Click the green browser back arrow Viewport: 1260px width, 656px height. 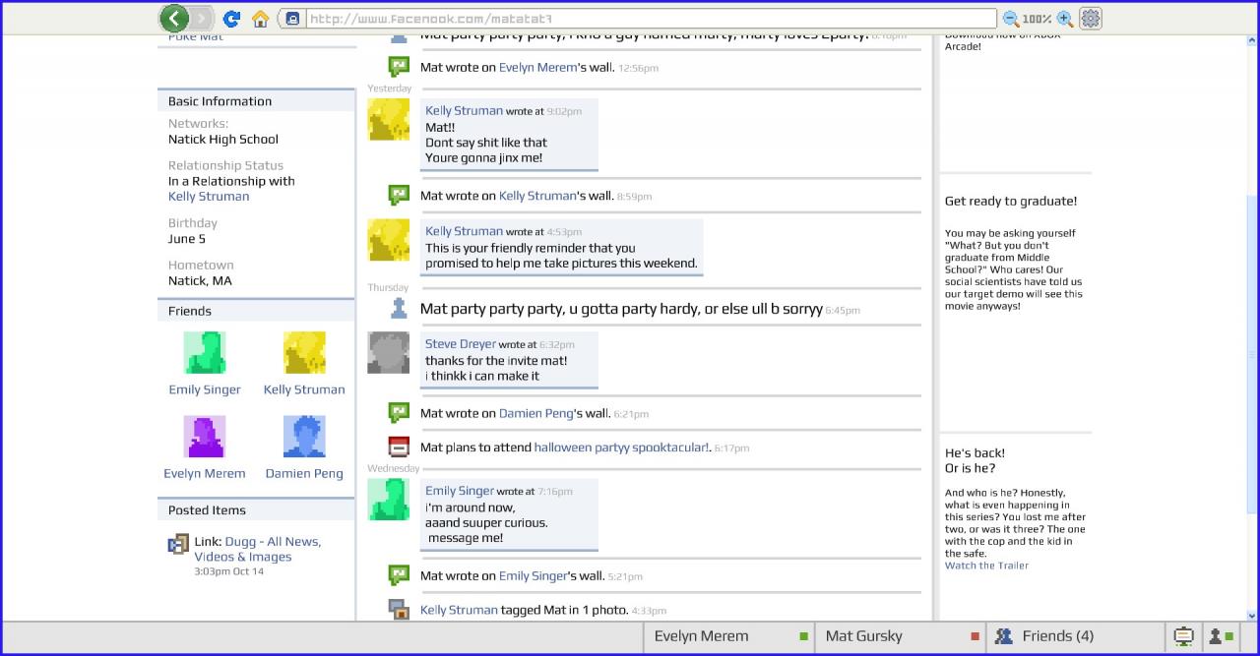pos(174,18)
